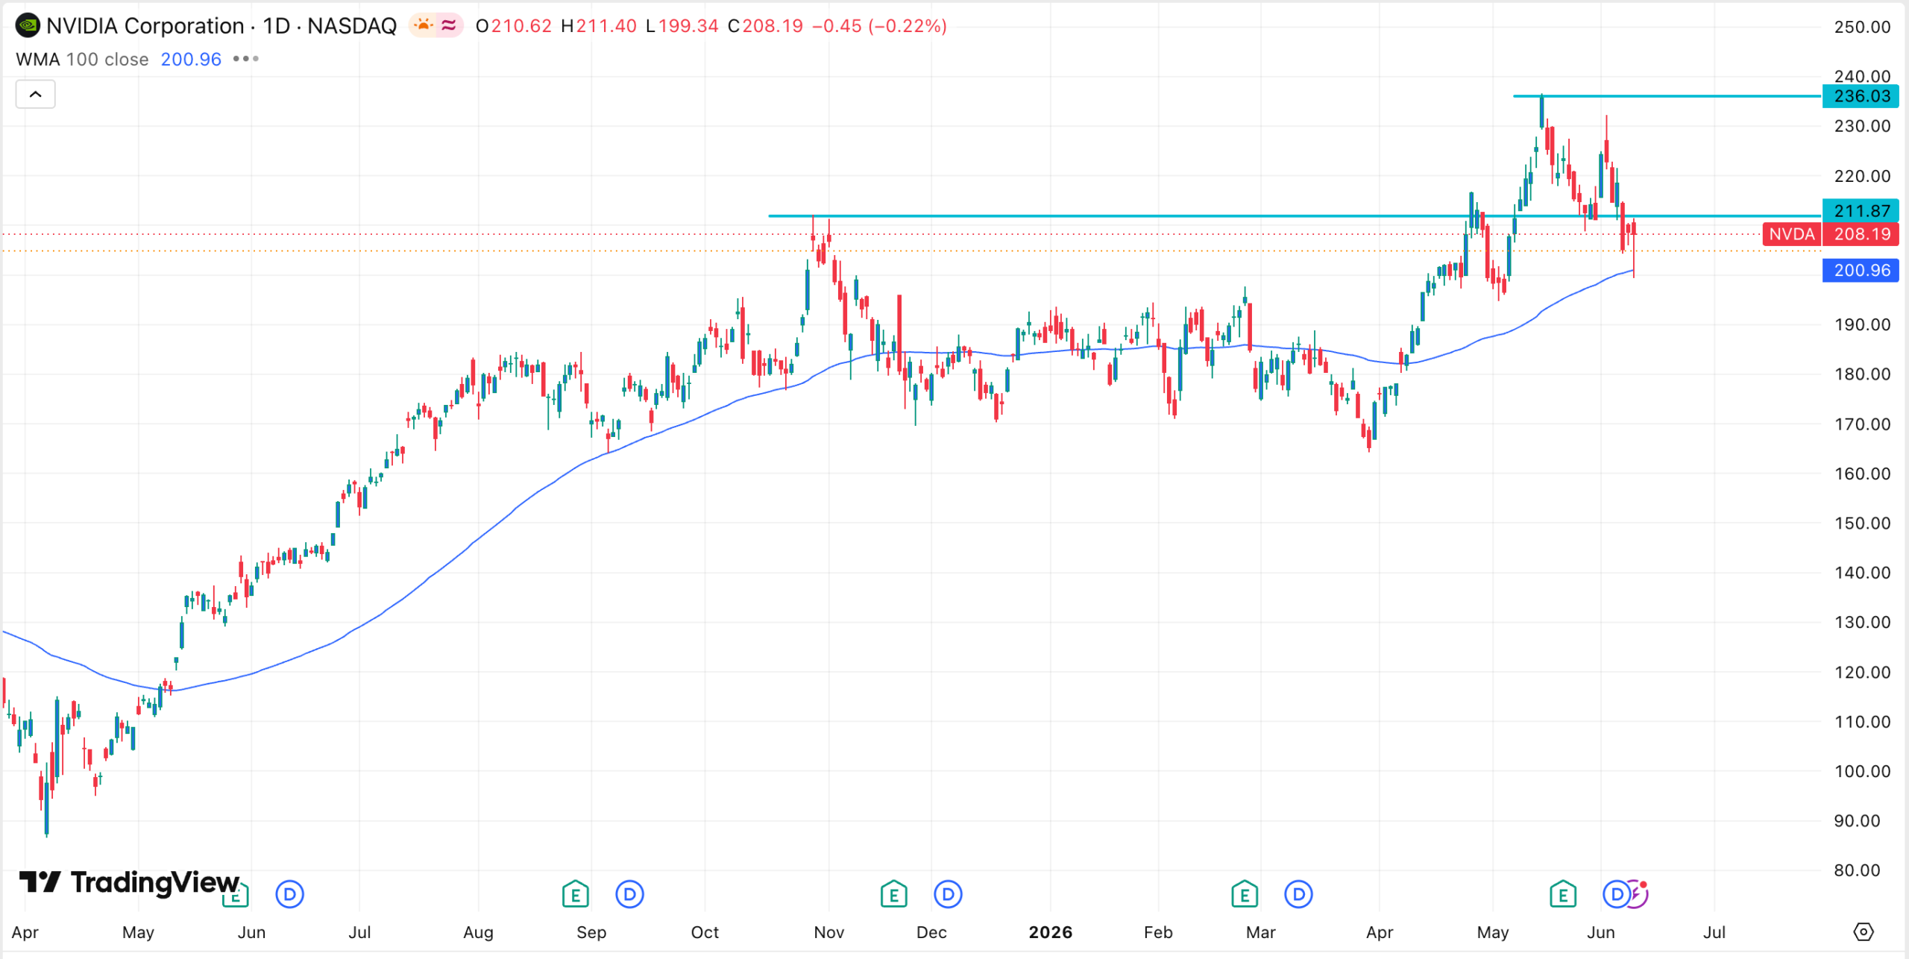Image resolution: width=1909 pixels, height=959 pixels.
Task: Click the Feb label on the time axis
Action: pos(1158,932)
